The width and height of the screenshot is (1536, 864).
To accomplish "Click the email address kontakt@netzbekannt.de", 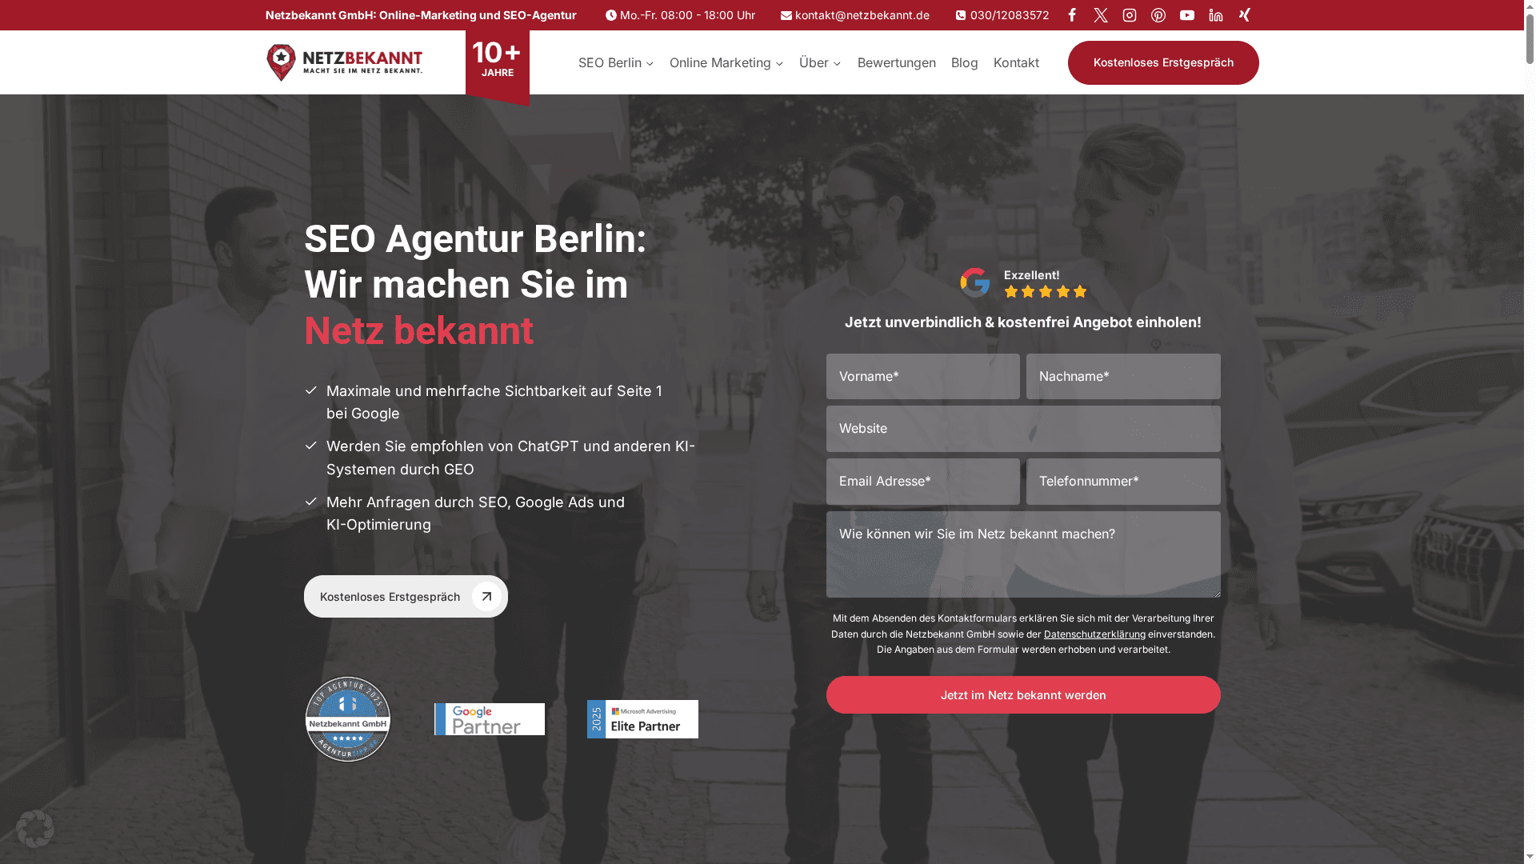I will 861,14.
